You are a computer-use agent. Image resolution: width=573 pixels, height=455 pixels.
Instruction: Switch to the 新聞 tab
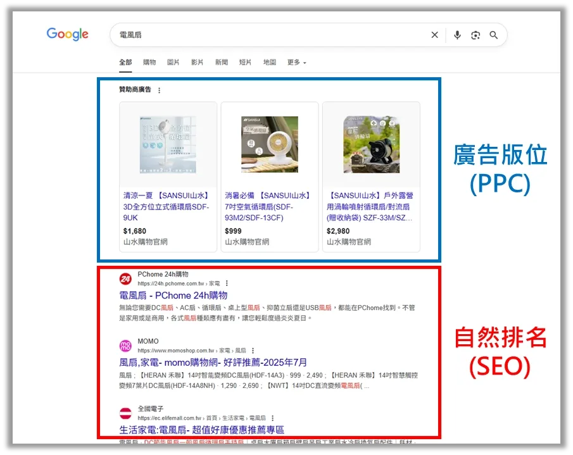[x=222, y=63]
